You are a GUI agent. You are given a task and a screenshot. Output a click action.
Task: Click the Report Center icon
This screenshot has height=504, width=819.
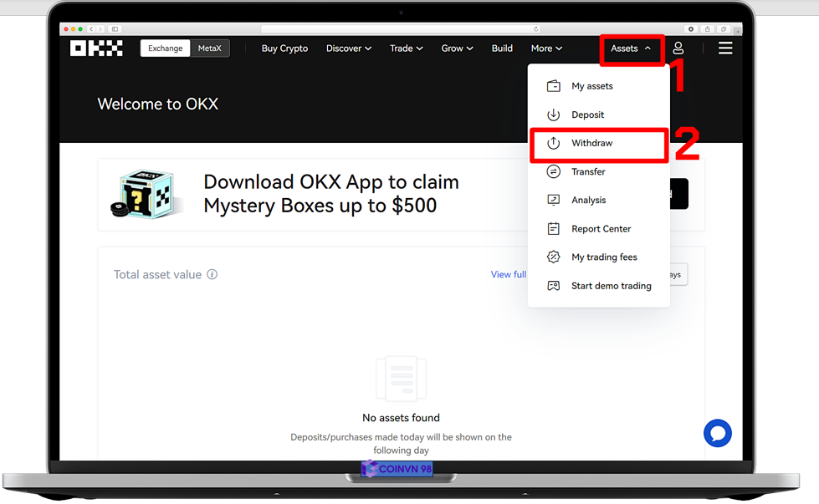[553, 228]
